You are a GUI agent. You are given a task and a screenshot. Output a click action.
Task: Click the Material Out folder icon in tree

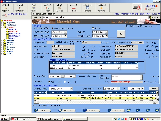(x=8, y=31)
